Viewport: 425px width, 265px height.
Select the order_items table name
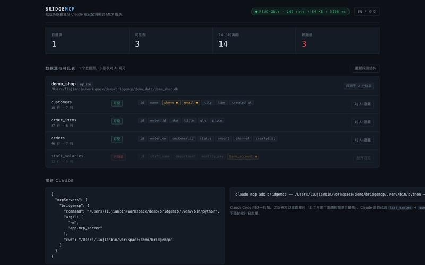point(63,120)
